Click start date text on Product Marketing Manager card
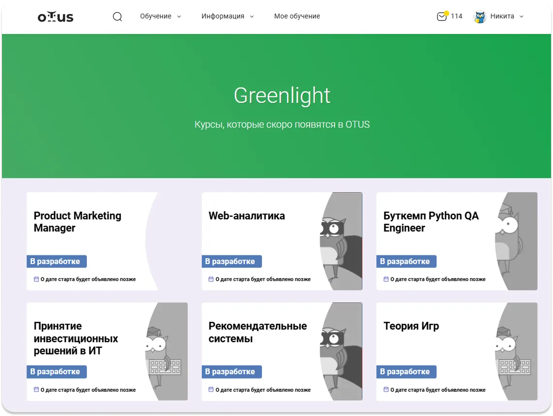Screen dimensions: 553x416 coord(88,279)
